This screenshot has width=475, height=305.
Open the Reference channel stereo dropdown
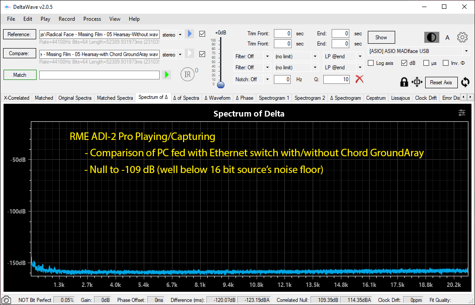[172, 34]
